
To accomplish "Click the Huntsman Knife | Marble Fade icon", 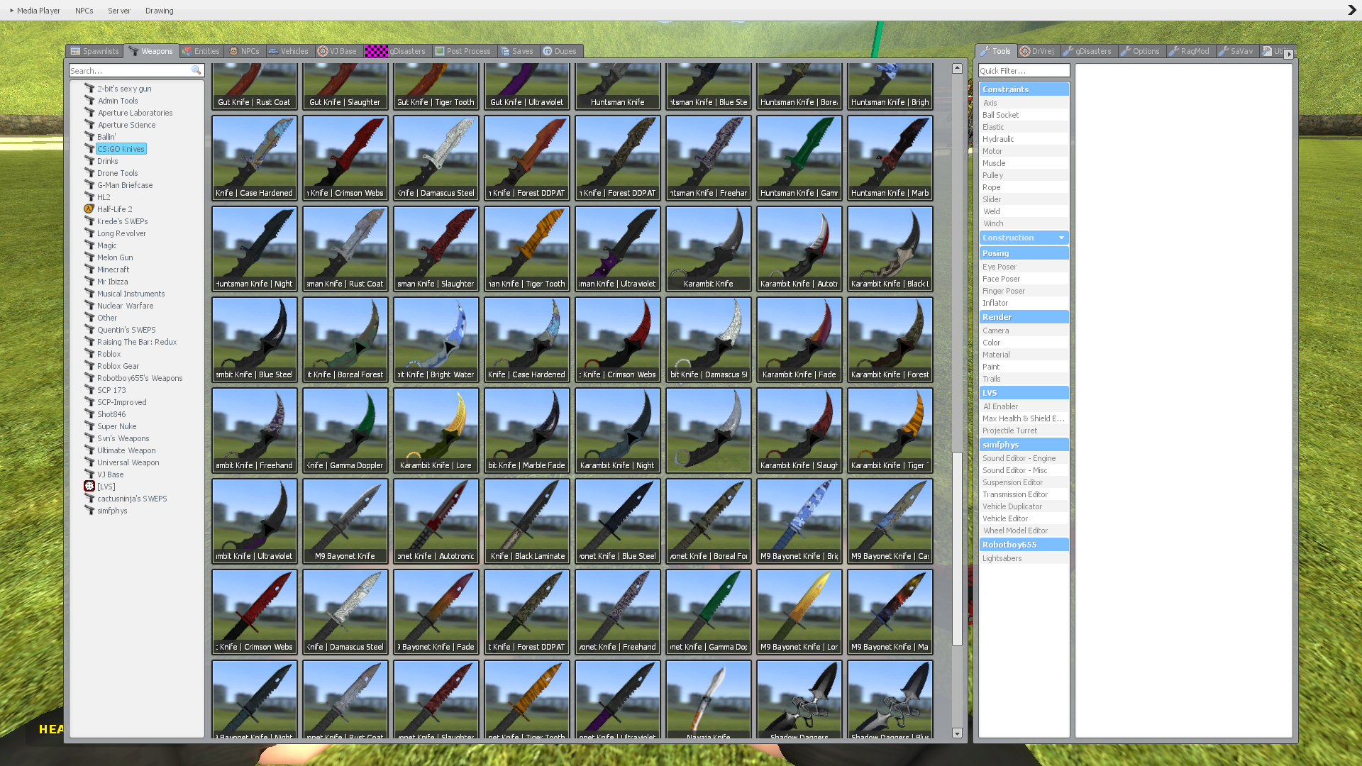I will coord(890,157).
